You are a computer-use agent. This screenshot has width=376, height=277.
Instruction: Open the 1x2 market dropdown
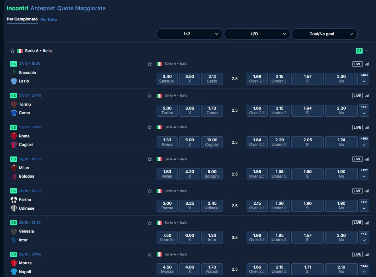(x=190, y=34)
